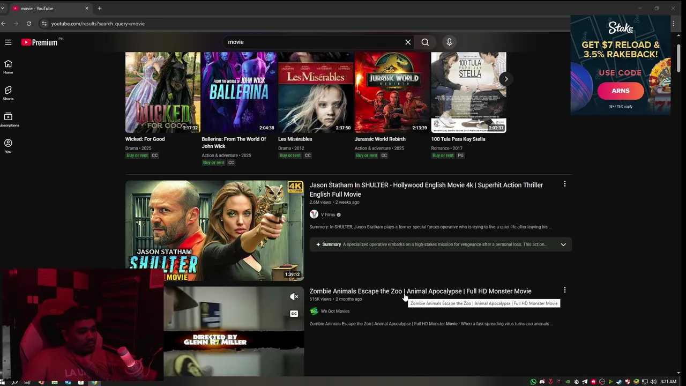Close the movie - YouTube tab
The height and width of the screenshot is (386, 686).
[87, 8]
